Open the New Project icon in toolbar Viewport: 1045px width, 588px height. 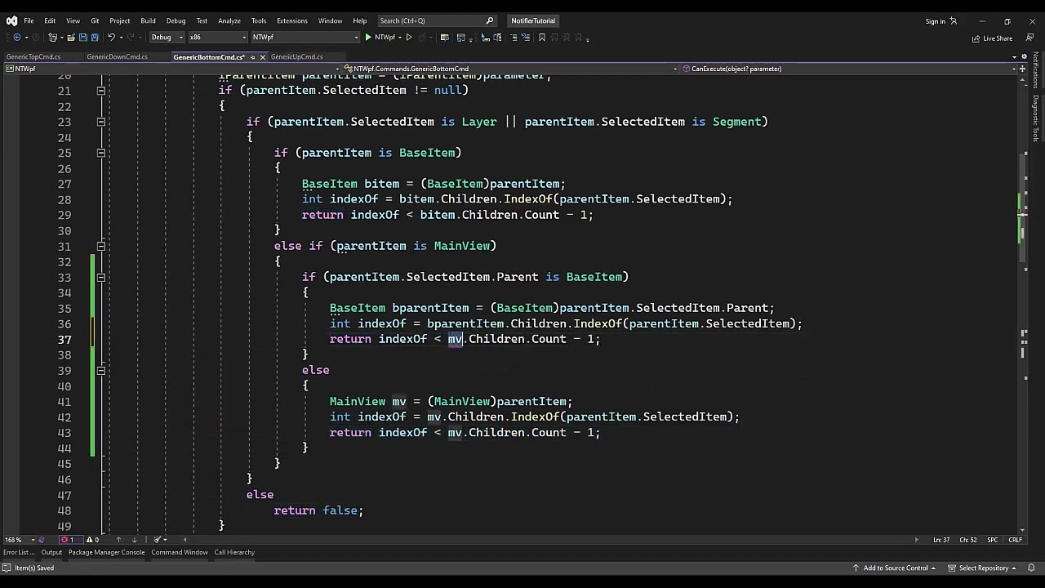tap(53, 37)
